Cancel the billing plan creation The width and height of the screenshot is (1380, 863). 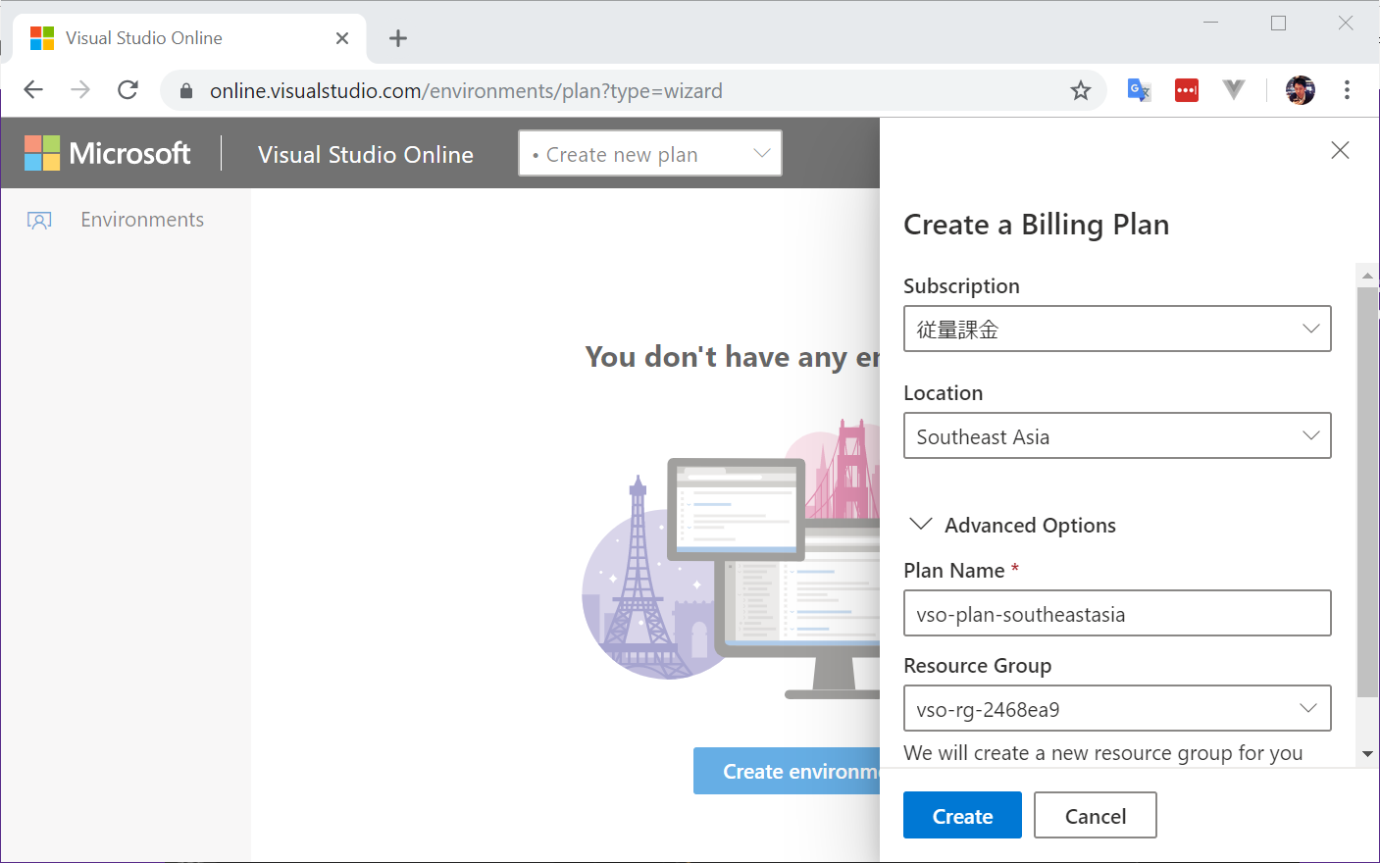click(1095, 815)
